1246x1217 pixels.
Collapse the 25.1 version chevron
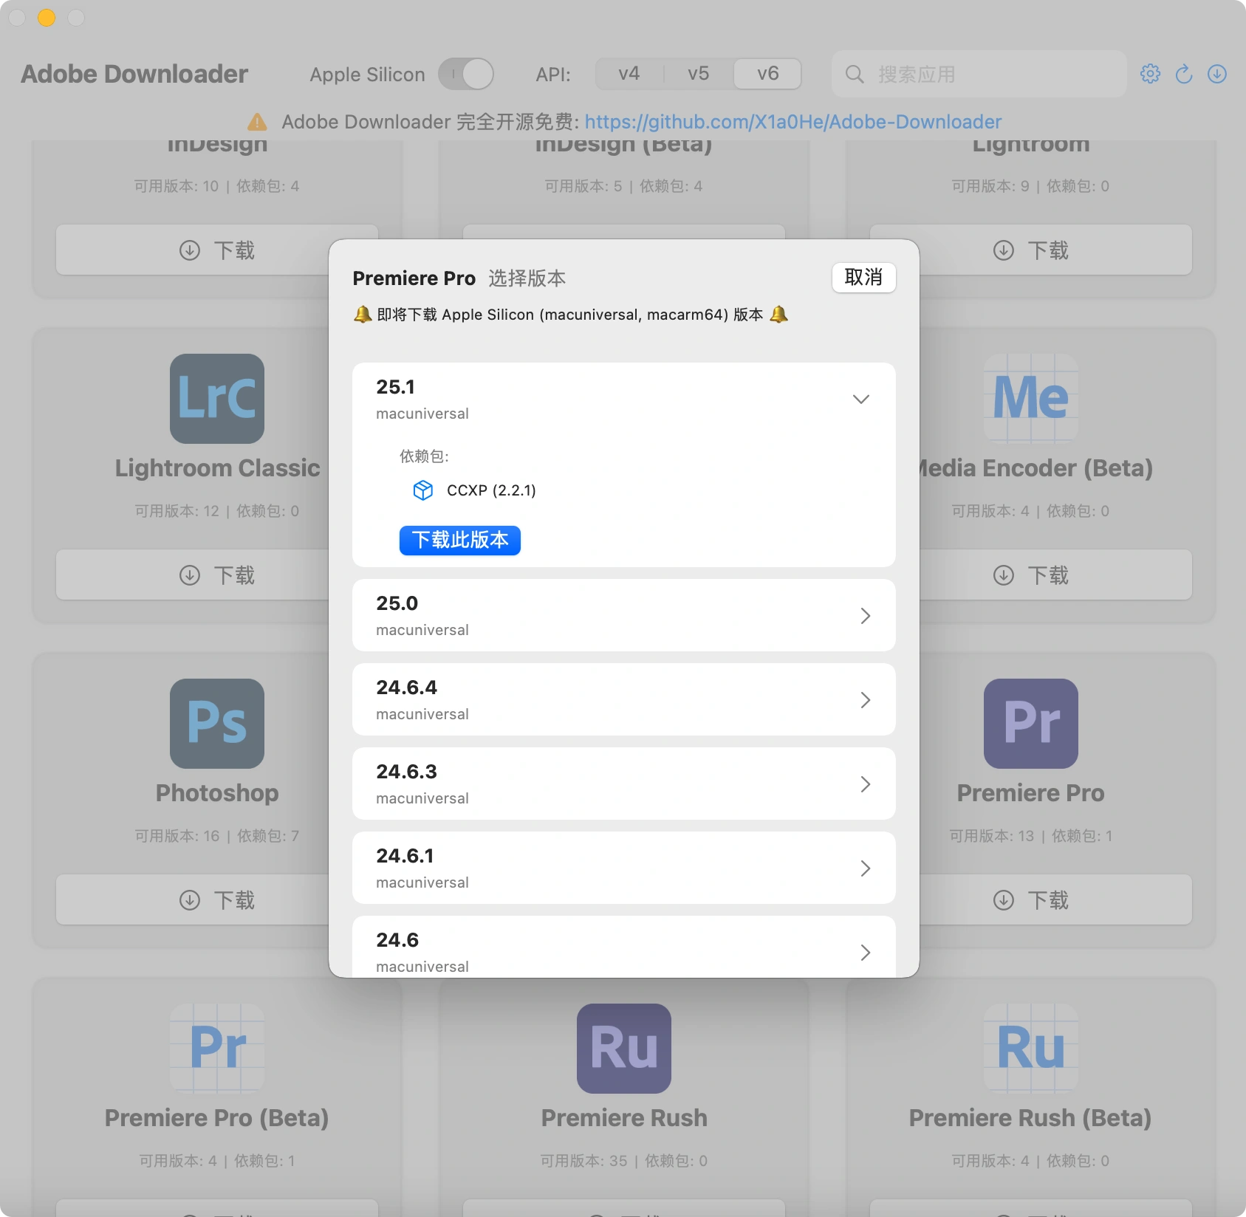point(861,400)
